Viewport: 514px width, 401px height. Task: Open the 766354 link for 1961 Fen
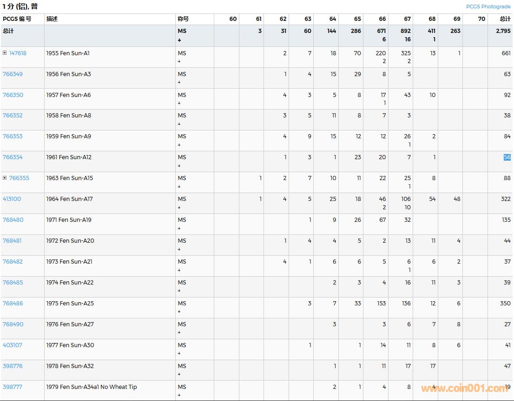point(13,157)
